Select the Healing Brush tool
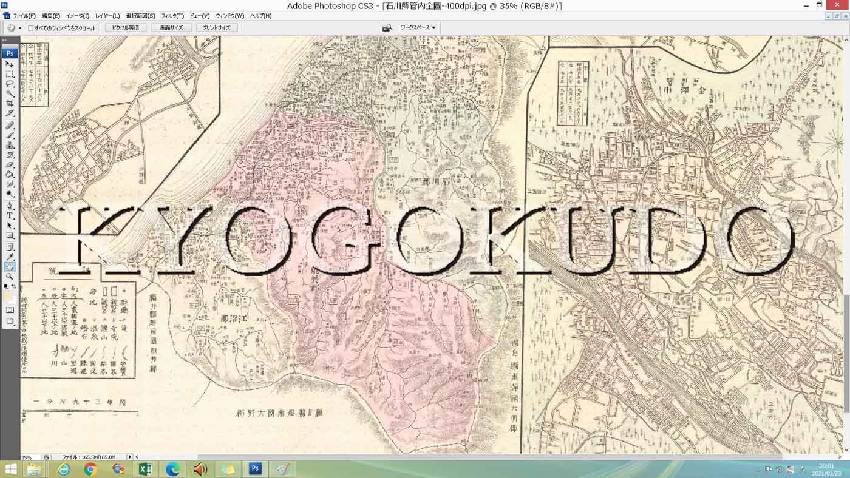 pos(10,125)
